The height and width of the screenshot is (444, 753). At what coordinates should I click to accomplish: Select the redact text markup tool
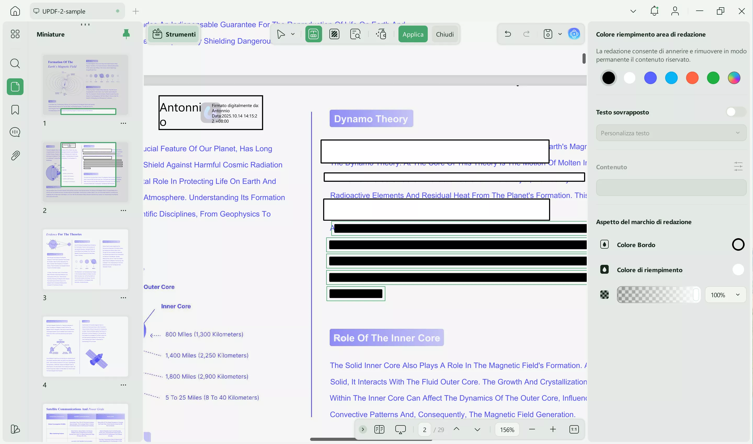pos(313,34)
